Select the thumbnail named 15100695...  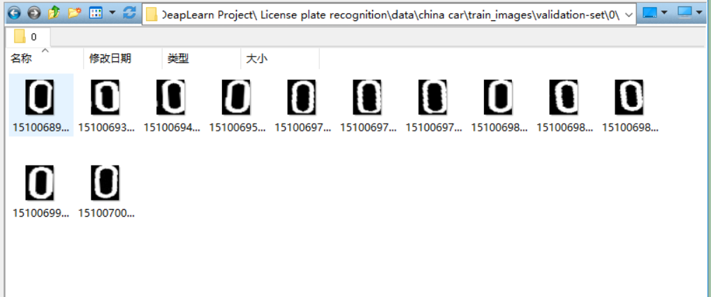coord(237,105)
